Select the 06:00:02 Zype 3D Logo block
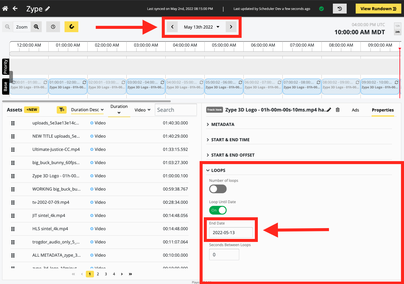404x284 pixels. (263, 87)
